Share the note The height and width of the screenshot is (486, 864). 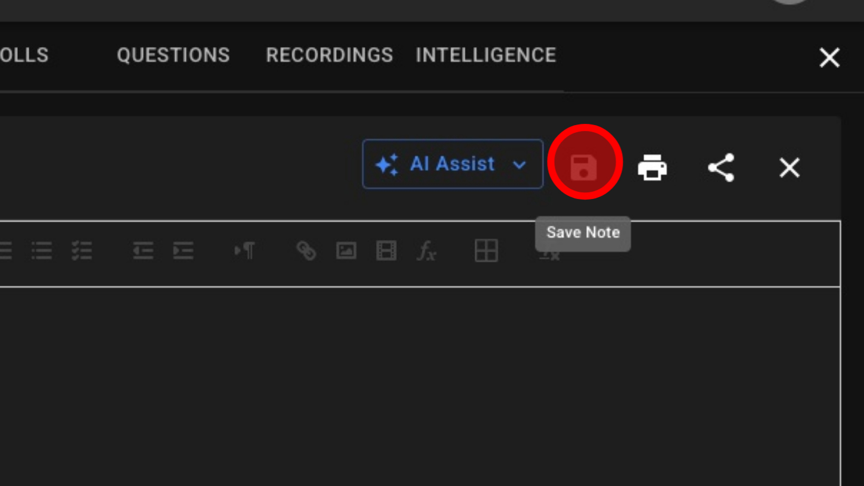(721, 167)
